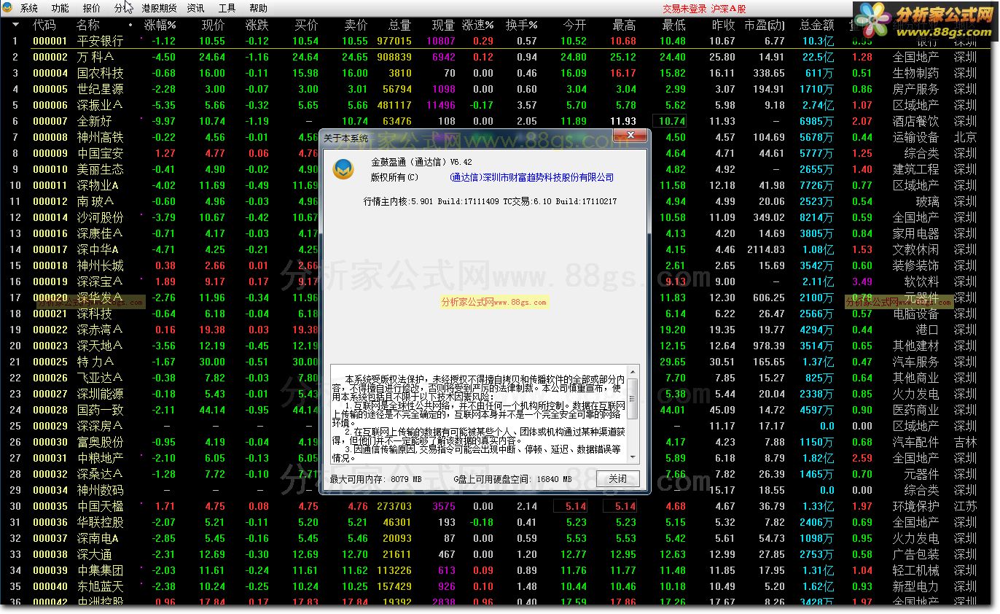The image size is (1000, 614).
Task: Sort by the 总金额 column header
Action: [x=816, y=25]
